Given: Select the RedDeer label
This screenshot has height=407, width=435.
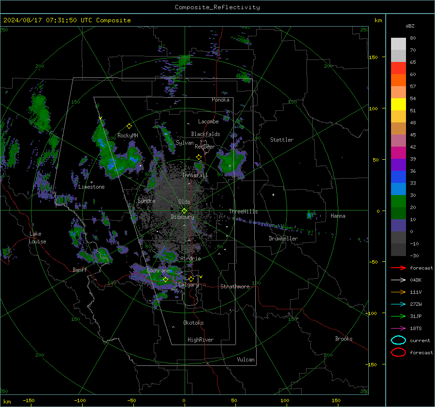Looking at the screenshot, I should [205, 147].
